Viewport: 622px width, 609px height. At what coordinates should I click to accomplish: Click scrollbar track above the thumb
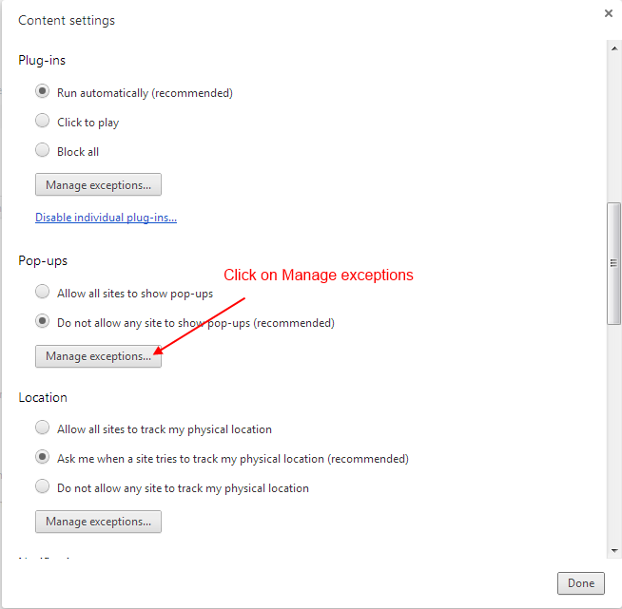click(x=614, y=124)
